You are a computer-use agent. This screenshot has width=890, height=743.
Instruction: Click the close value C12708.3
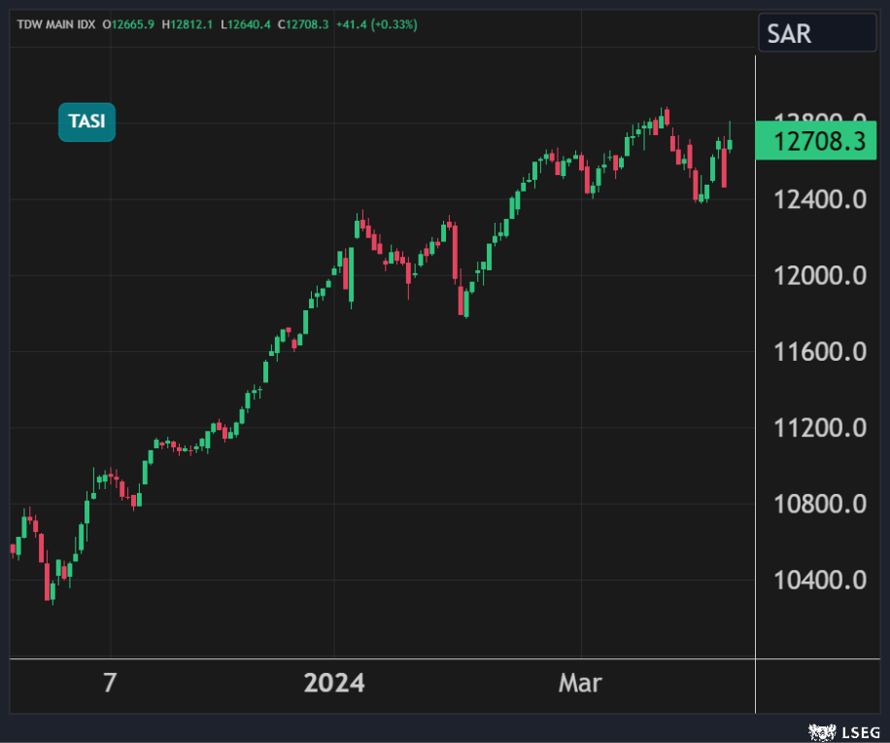pyautogui.click(x=303, y=24)
